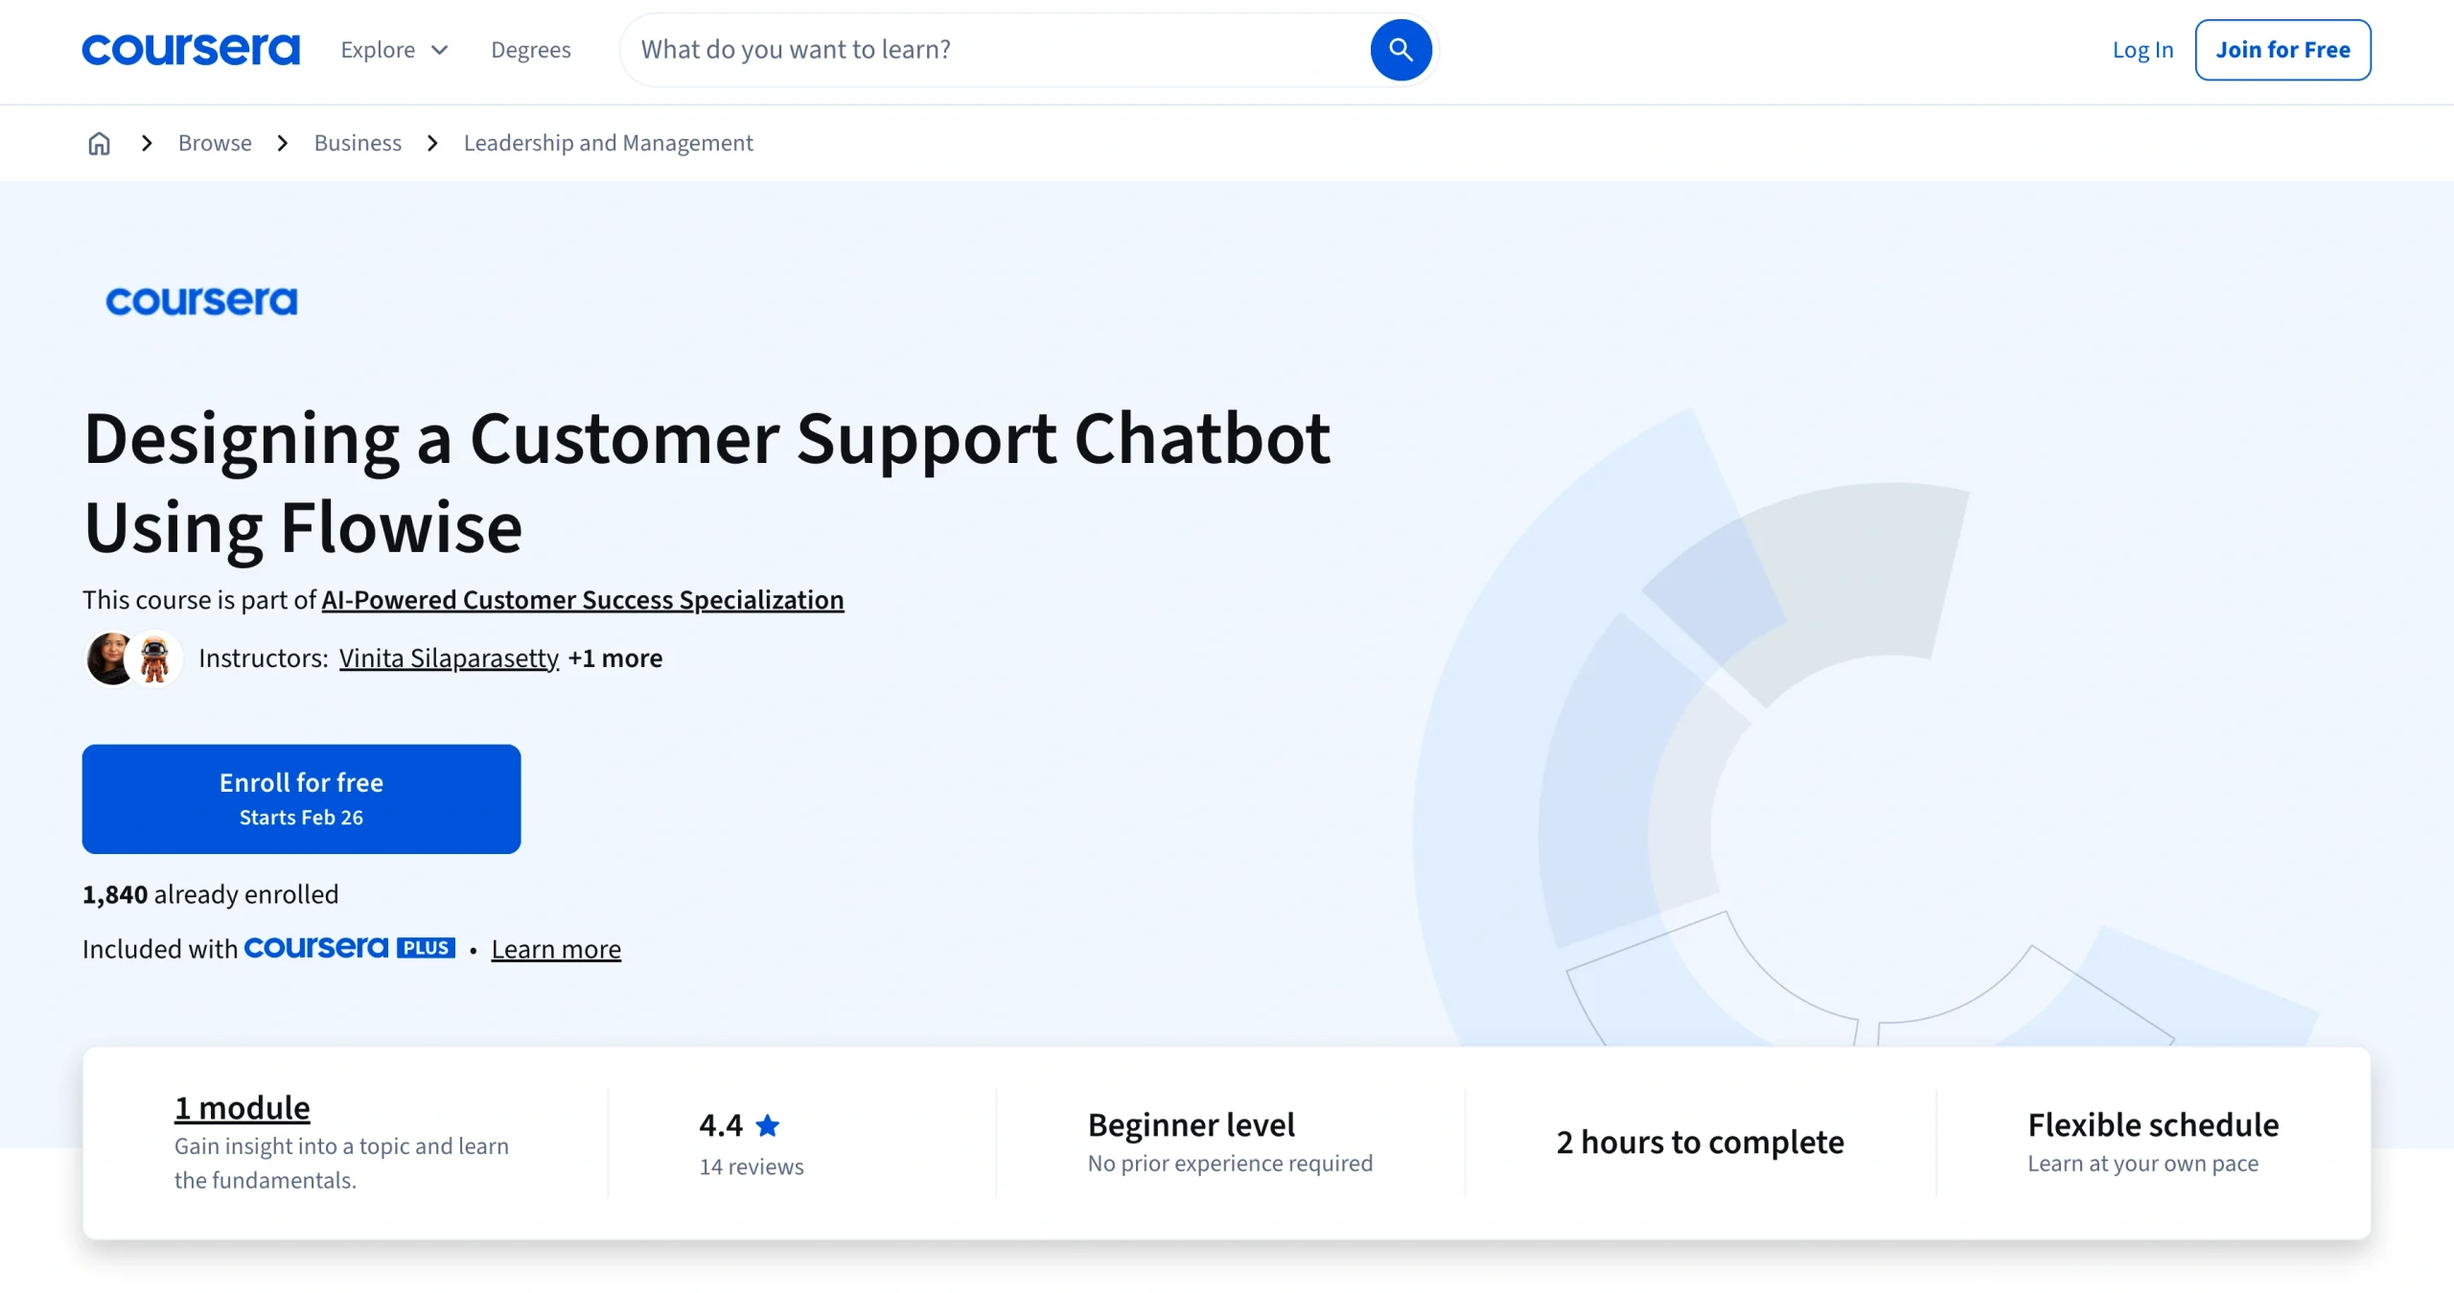Click inside the learning search field
Image resolution: width=2454 pixels, height=1293 pixels.
959,49
